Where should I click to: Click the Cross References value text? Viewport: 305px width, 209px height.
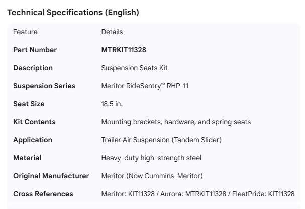(197, 194)
